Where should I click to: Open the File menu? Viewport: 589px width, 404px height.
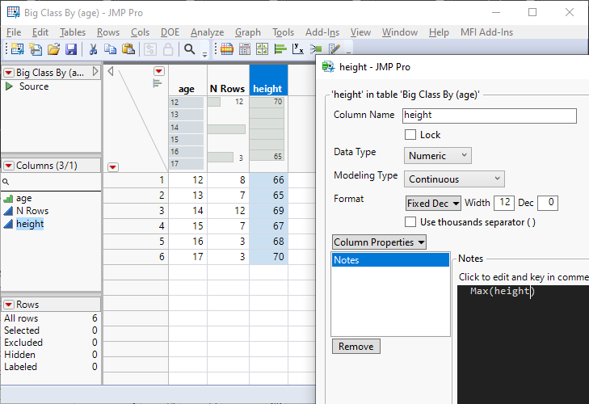(x=14, y=32)
